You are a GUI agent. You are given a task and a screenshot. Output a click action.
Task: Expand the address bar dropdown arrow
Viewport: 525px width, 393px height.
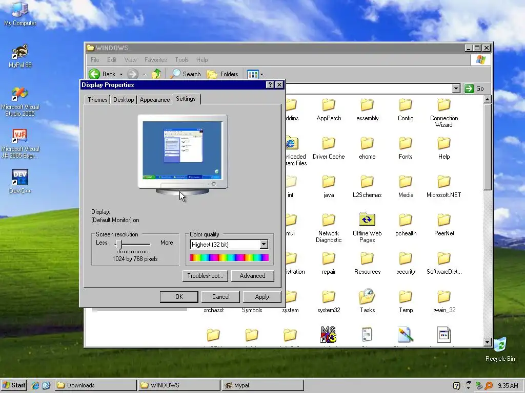456,88
